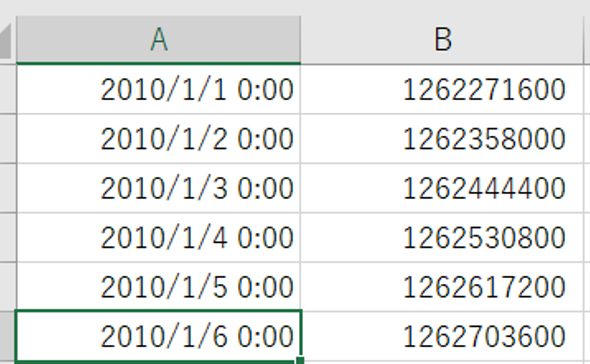This screenshot has height=364, width=590.
Task: Pick the cell with date 2010/1/4 0:00
Action: (159, 237)
